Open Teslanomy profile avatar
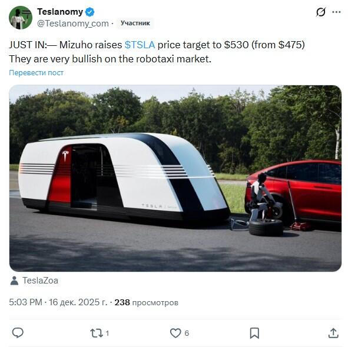This screenshot has height=347, width=348. 21,18
